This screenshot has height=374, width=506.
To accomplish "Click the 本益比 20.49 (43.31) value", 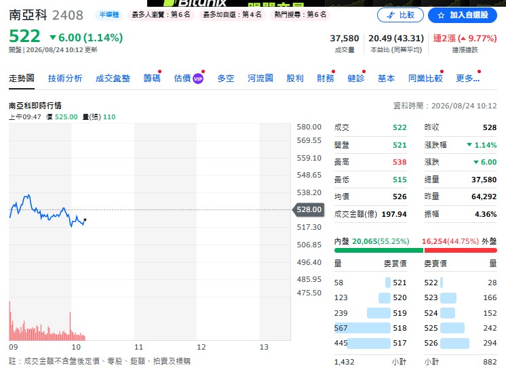I will point(396,39).
